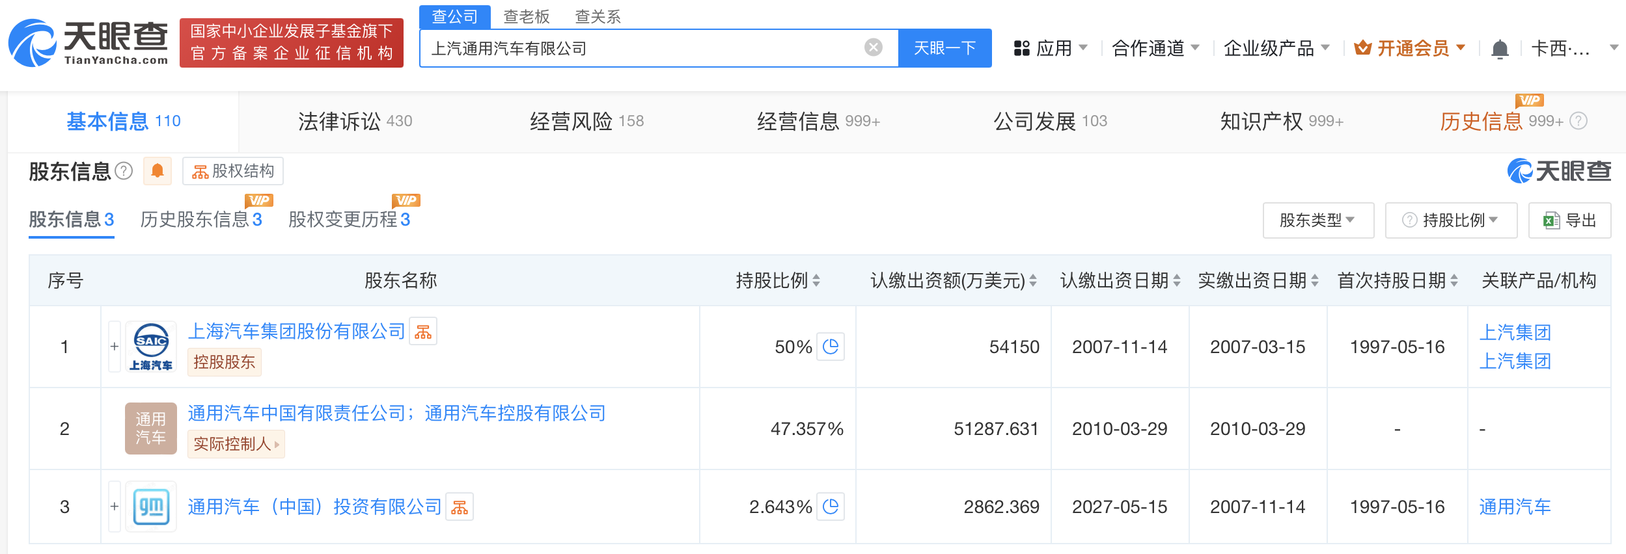Sort by 持股比例 column arrows
Image resolution: width=1626 pixels, height=554 pixels.
click(x=816, y=281)
